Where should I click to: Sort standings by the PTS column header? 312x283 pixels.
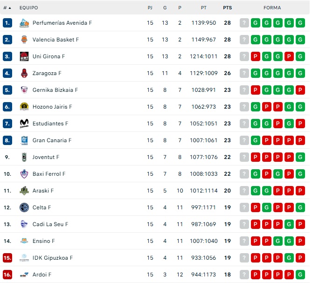[227, 8]
